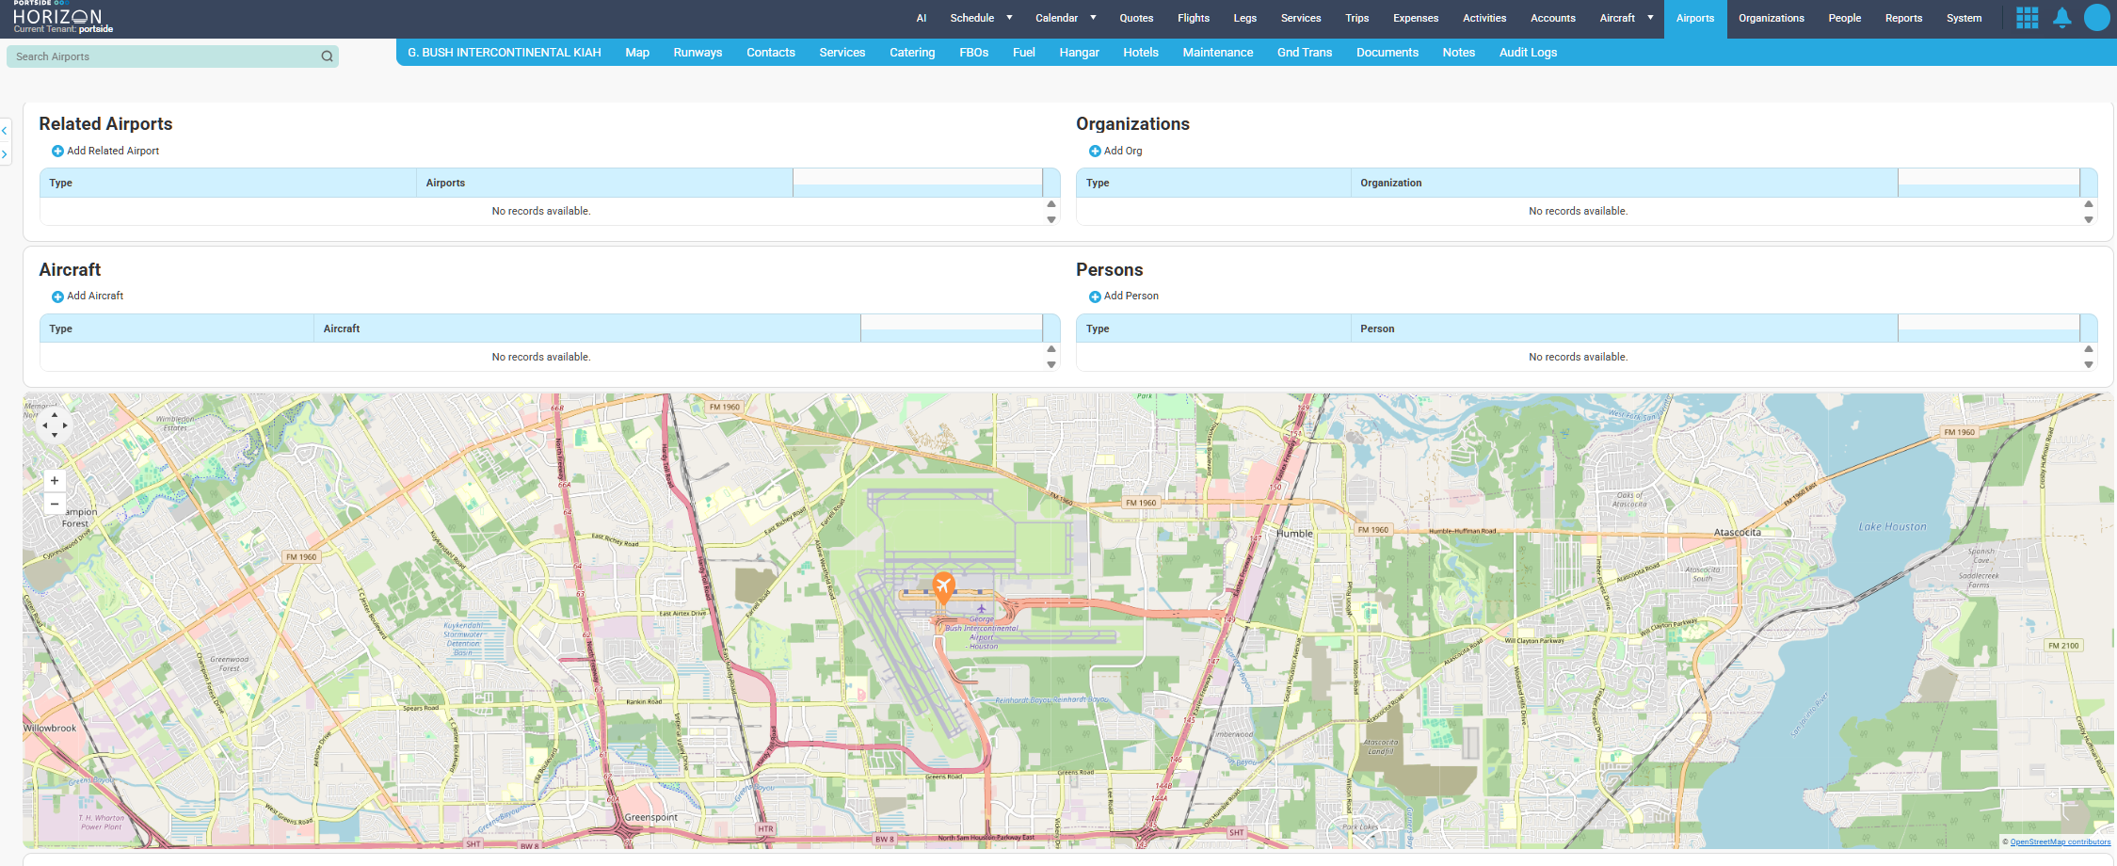
Task: Expand the Schedule dropdown menu
Action: [x=1009, y=18]
